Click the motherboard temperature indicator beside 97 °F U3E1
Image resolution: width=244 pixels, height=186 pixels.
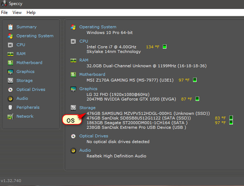[x=195, y=80]
